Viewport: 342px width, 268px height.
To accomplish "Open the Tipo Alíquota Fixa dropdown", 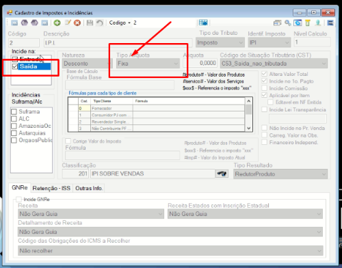I will tap(148, 64).
